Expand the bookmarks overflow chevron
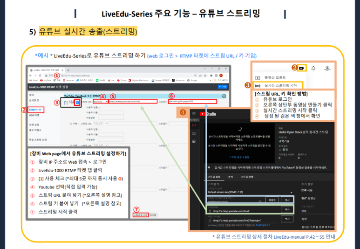 [211, 80]
